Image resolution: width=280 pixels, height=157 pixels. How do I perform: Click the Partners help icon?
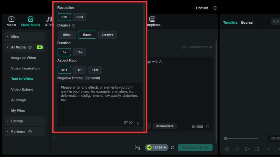point(30,132)
